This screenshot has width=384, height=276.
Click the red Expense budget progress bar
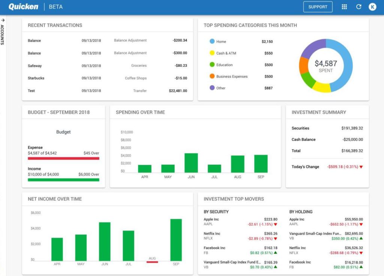63,158
